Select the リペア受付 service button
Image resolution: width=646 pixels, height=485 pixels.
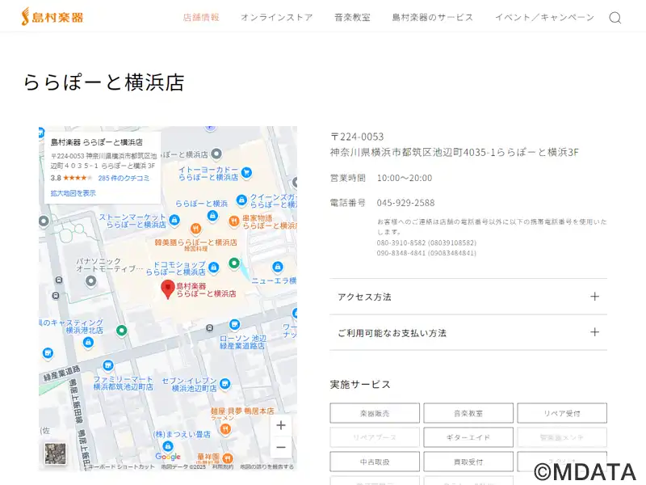562,413
